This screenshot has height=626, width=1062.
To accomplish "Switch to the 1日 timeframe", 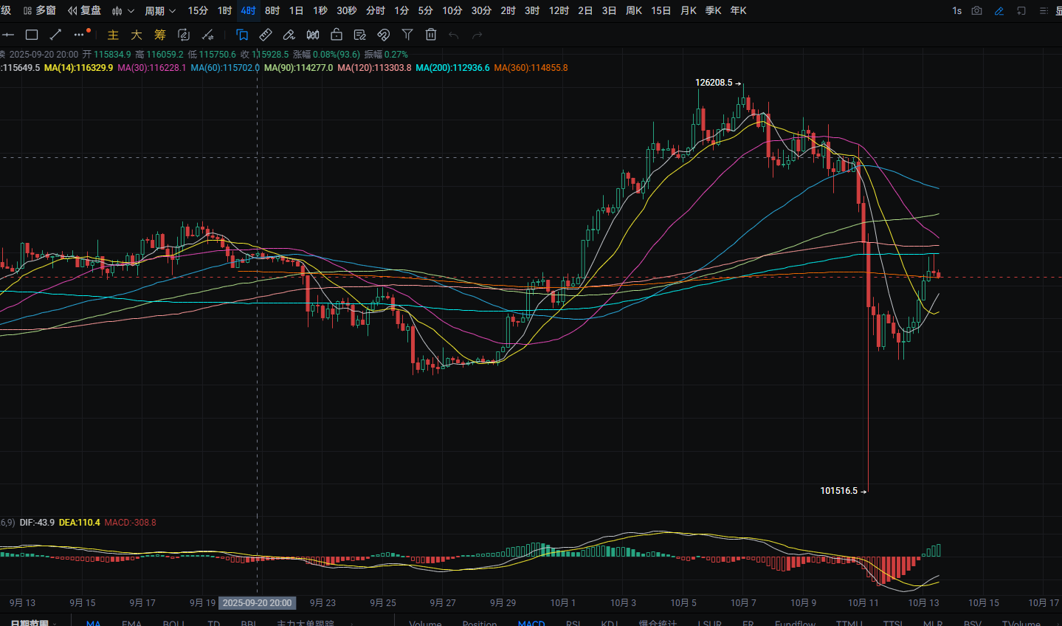I will coord(296,10).
